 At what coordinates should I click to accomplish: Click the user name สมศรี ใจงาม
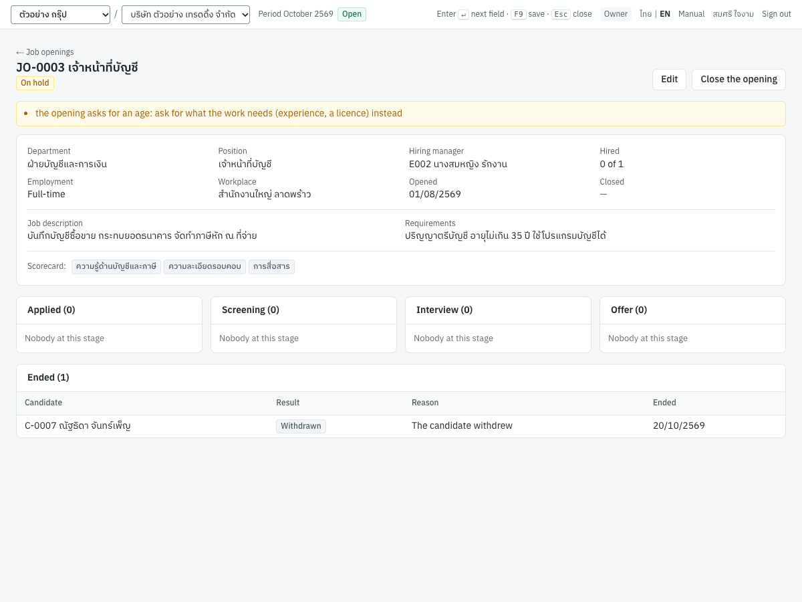point(733,14)
